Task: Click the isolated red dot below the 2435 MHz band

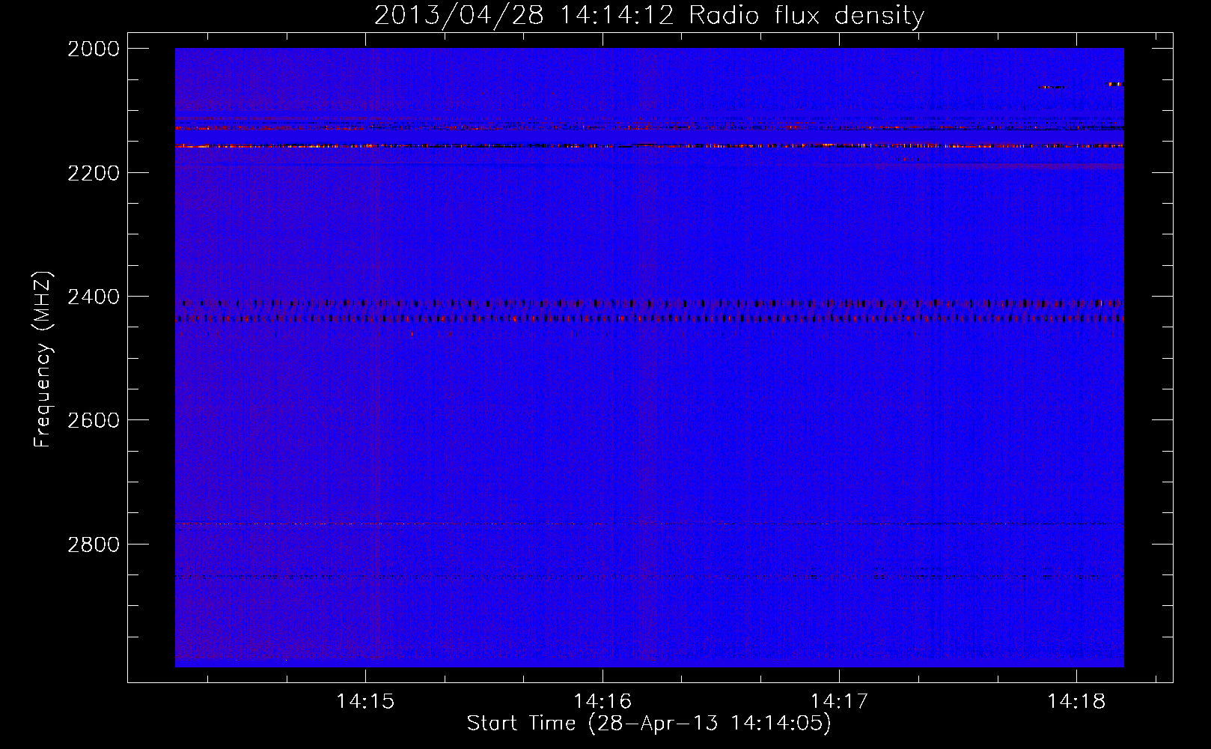Action: (411, 334)
